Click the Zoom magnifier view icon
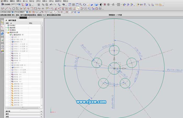Screen dimensions: 183x118 click(80, 5)
